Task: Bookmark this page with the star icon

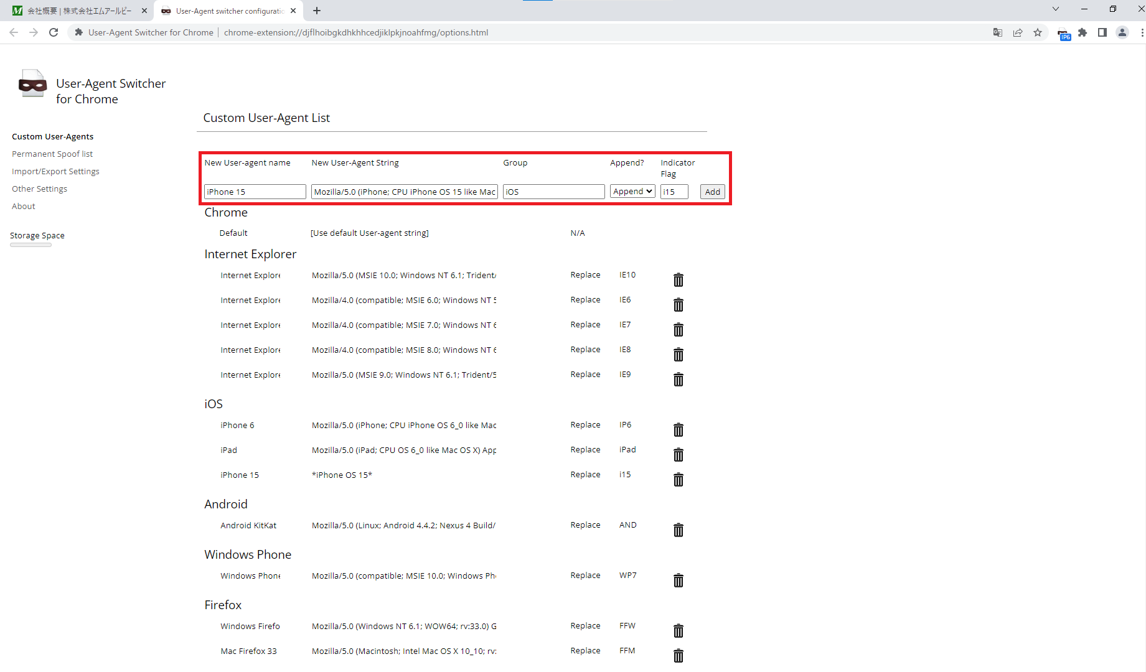Action: (x=1038, y=33)
